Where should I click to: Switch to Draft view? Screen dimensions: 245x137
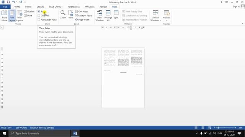point(28,16)
